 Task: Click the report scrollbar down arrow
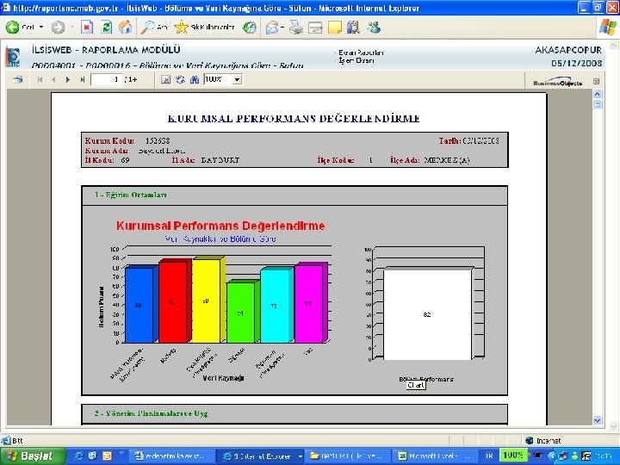[x=597, y=420]
